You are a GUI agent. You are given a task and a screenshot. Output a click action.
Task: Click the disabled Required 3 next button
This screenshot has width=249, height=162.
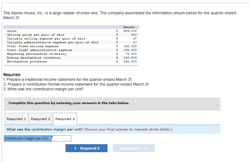pyautogui.click(x=133, y=148)
